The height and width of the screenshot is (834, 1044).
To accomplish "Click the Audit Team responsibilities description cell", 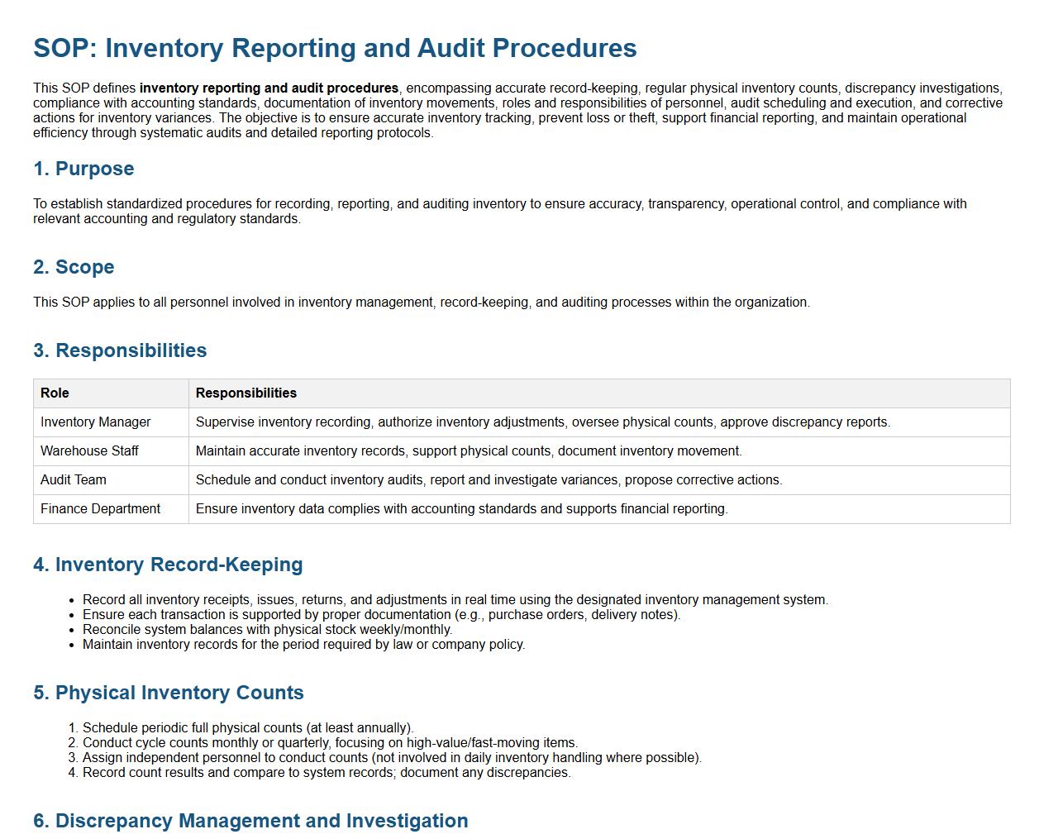I will pyautogui.click(x=489, y=480).
